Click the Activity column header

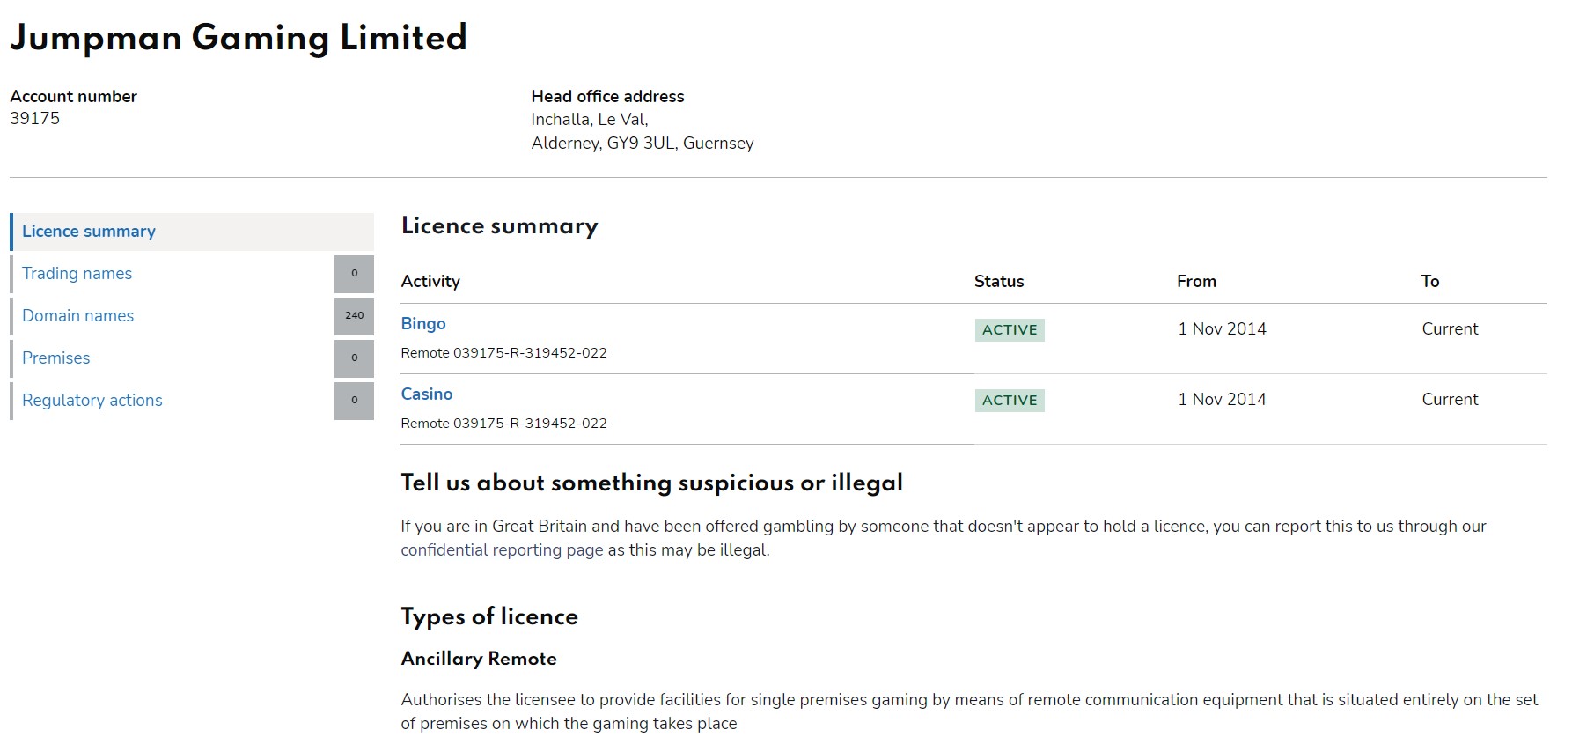tap(430, 282)
